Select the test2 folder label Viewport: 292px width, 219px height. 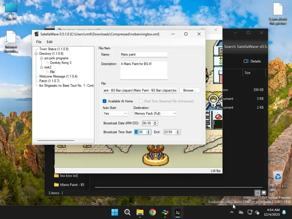48,67
